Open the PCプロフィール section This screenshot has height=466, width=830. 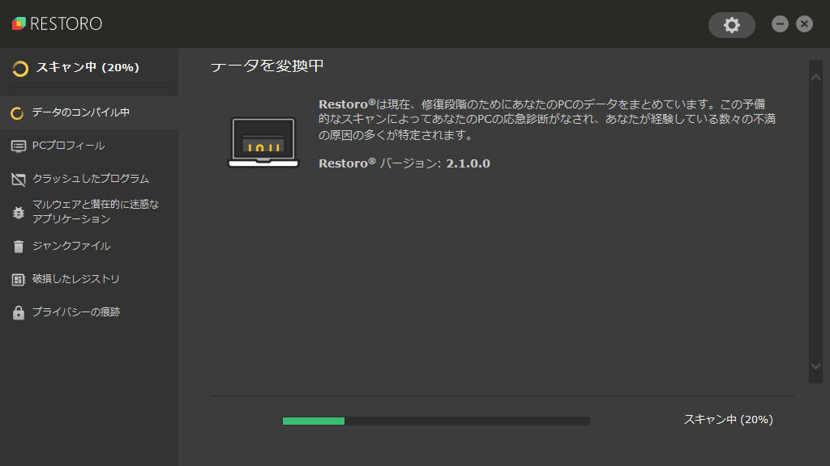point(89,146)
